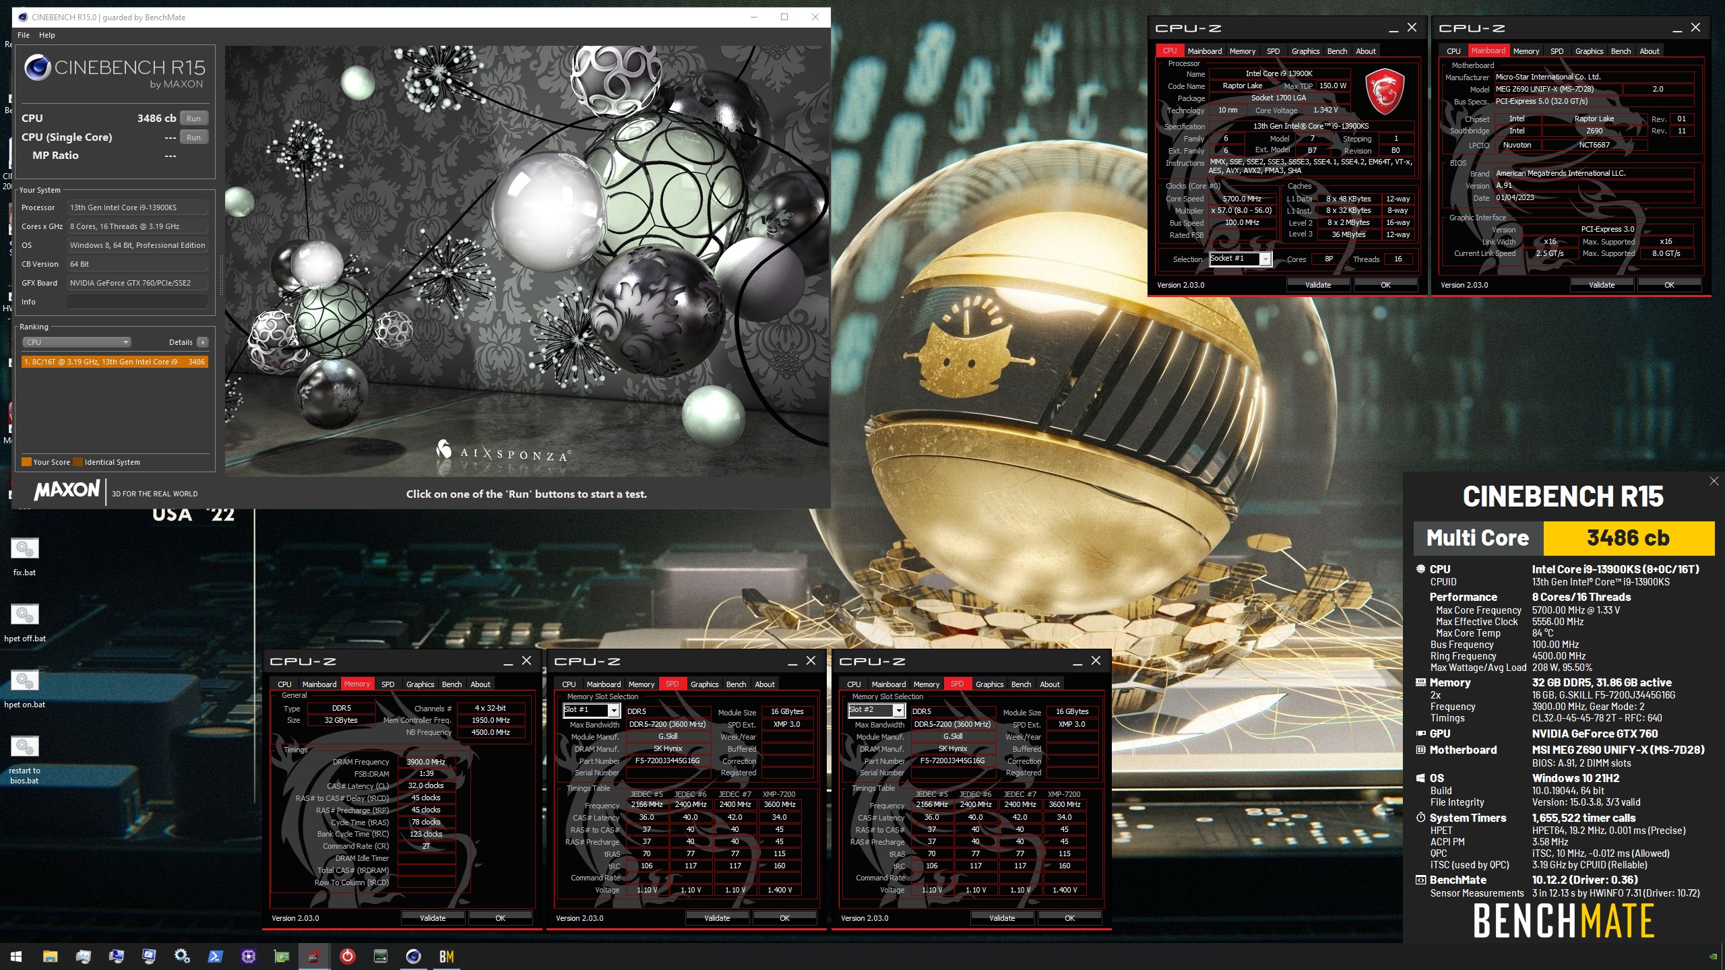Click the gears settings icon in taskbar

pyautogui.click(x=182, y=956)
